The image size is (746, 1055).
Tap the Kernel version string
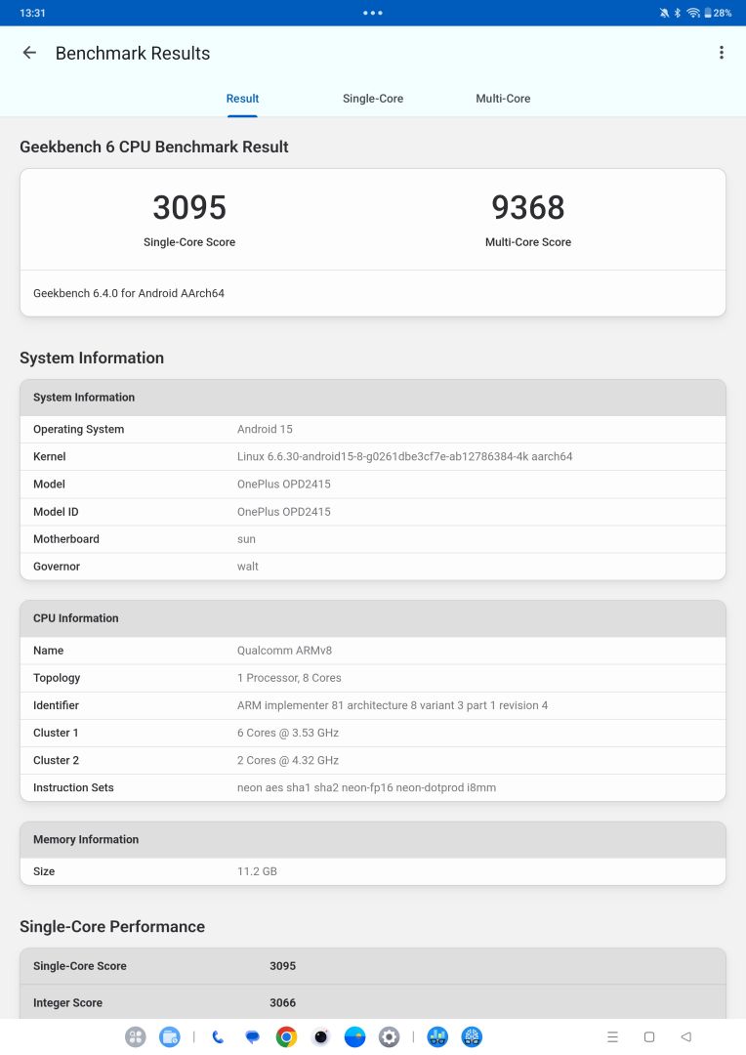[x=405, y=456]
